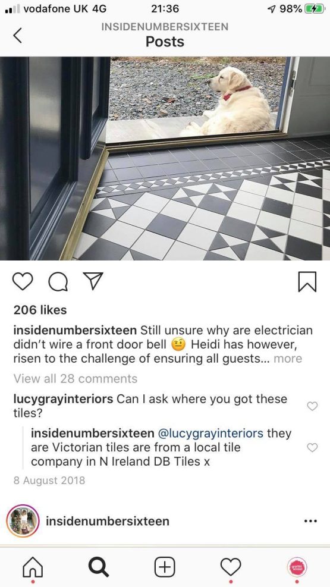Viewport: 330px width, 587px height.
Task: Open the insidenumbersixteen story avatar ring
Action: click(x=23, y=521)
